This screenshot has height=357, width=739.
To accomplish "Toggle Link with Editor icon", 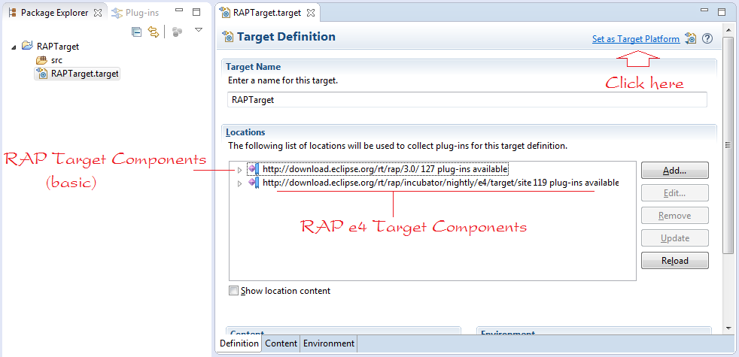I will coord(154,32).
